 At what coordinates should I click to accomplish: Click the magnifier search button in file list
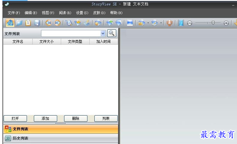coord(112,33)
